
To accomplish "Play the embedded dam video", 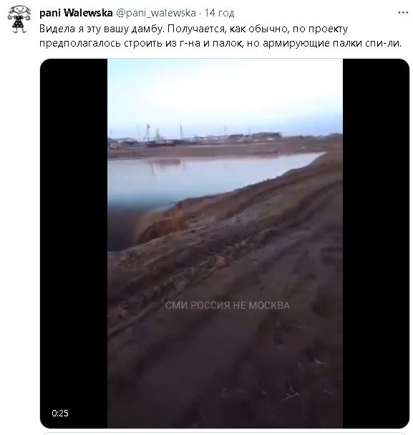I will tap(225, 244).
